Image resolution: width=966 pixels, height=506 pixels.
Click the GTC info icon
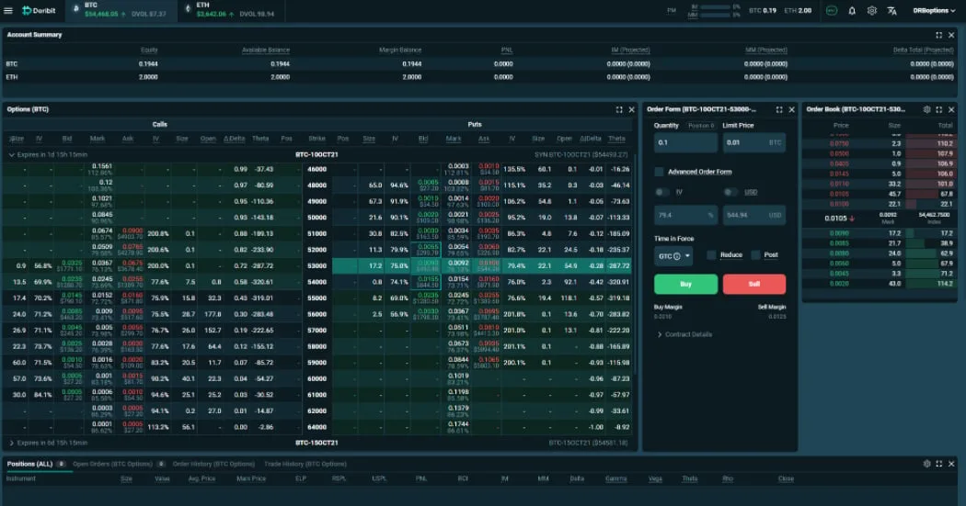click(677, 256)
